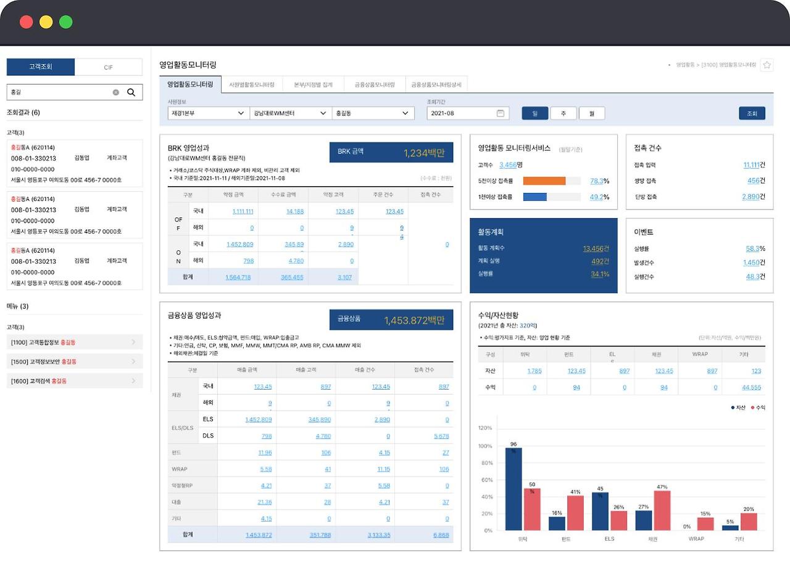Click the blue 1천이상 접촉률 progress bar
790x561 pixels.
[535, 197]
